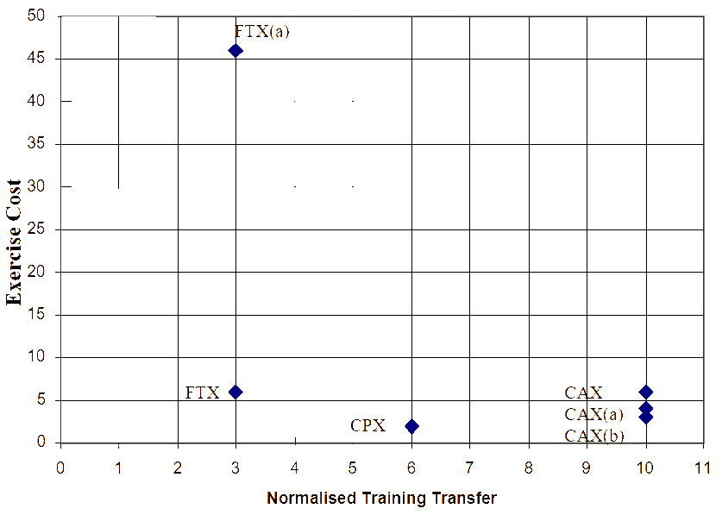
Task: Select the 0 origin label on the x-axis
Action: [60, 468]
